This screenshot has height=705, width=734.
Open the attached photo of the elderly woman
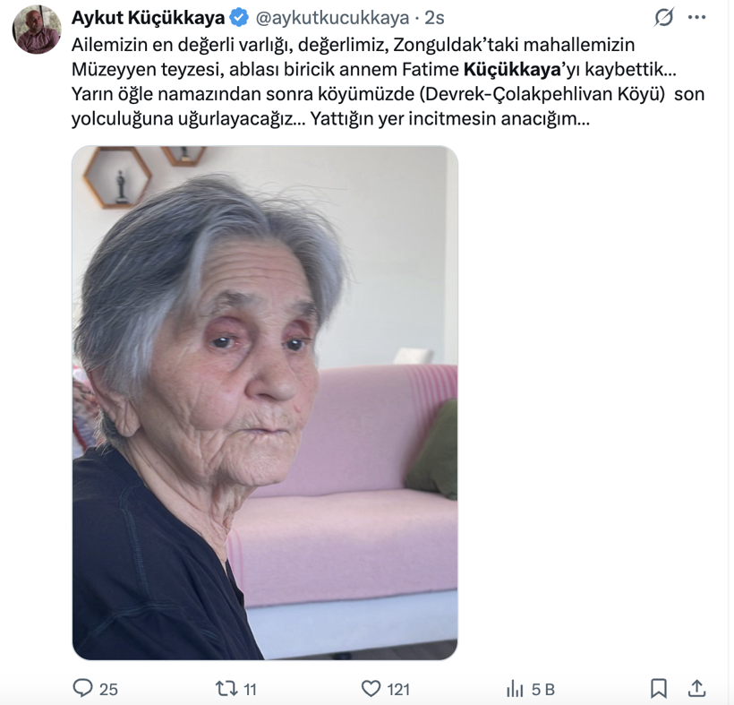(x=265, y=403)
